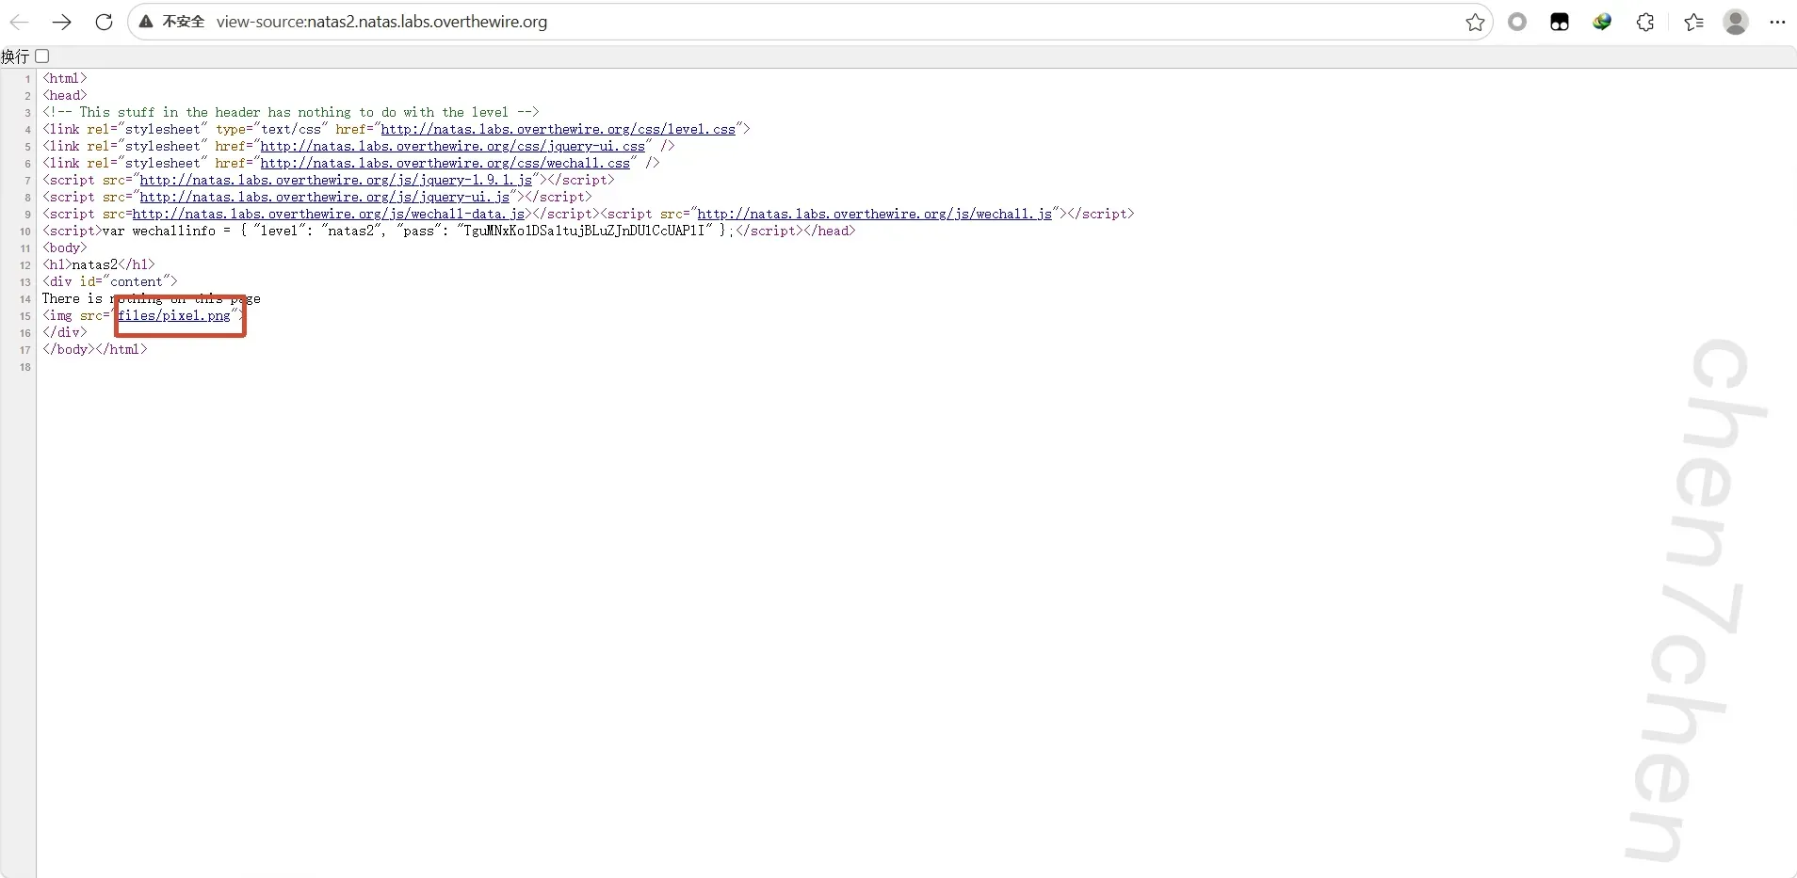
Task: Open the files/pixel.png link
Action: [x=174, y=316]
